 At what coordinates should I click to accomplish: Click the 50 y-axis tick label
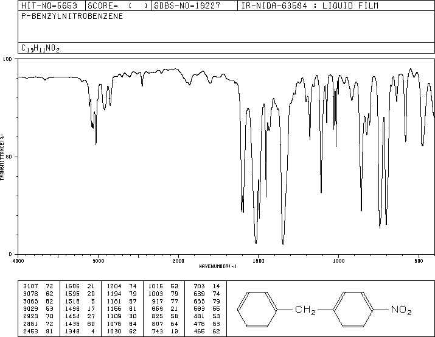pyautogui.click(x=9, y=157)
